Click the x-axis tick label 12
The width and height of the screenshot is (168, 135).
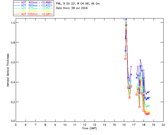coord(85,124)
